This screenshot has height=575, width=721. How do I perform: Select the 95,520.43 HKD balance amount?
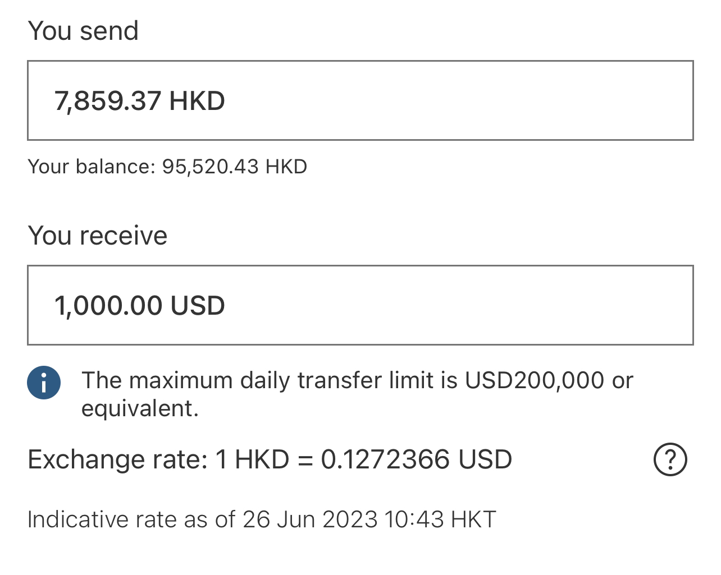click(x=235, y=167)
